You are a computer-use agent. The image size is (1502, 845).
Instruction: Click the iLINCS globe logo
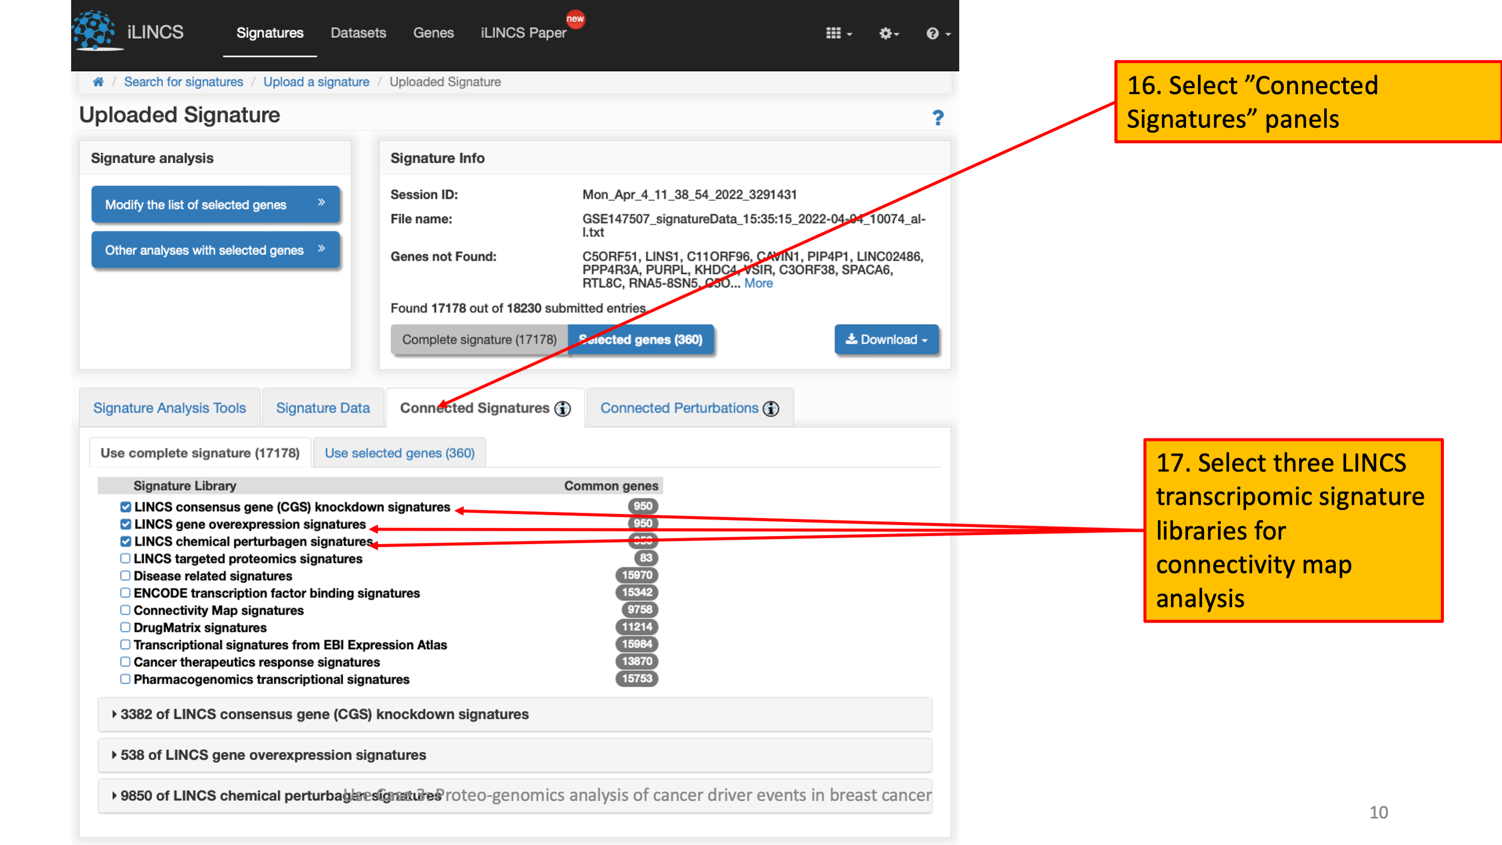[x=93, y=31]
